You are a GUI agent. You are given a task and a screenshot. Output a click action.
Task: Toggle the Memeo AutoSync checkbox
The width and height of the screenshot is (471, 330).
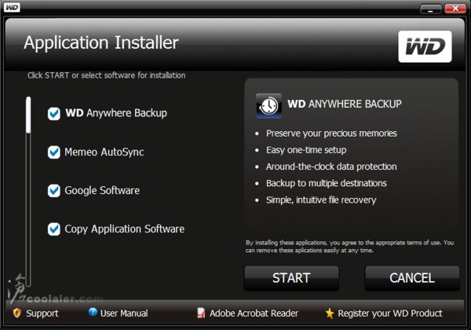tap(53, 152)
